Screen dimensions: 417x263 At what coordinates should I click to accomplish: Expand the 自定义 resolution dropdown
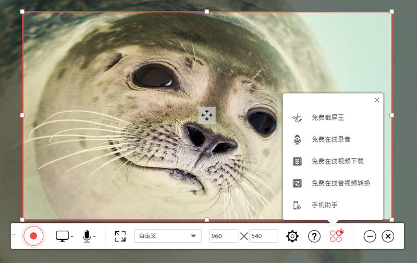tap(168, 236)
